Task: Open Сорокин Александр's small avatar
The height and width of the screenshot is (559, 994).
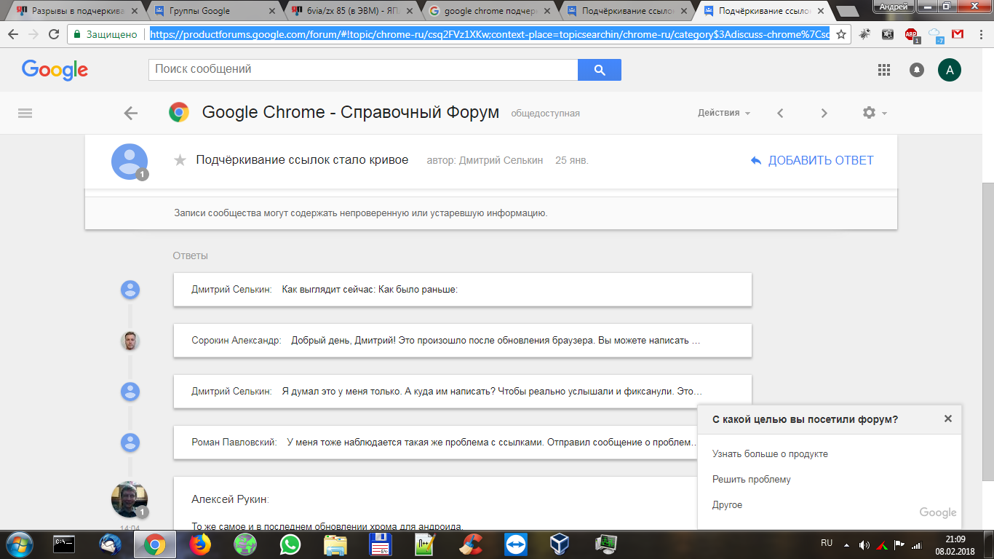Action: [x=130, y=341]
